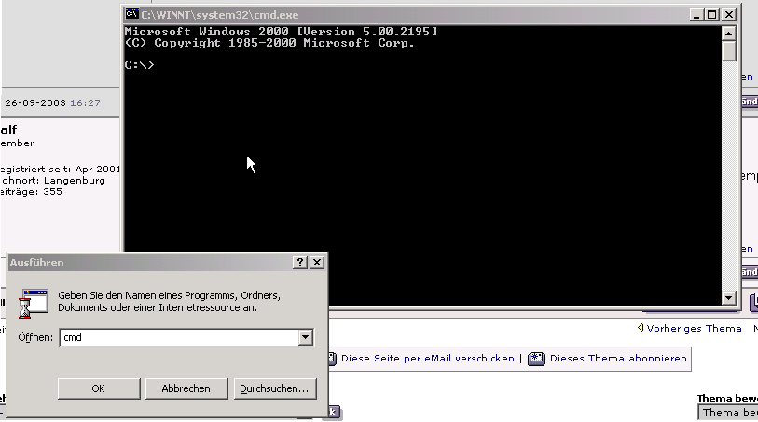This screenshot has height=422, width=758.
Task: Click the cmd.exe title bar system icon
Action: [x=132, y=15]
